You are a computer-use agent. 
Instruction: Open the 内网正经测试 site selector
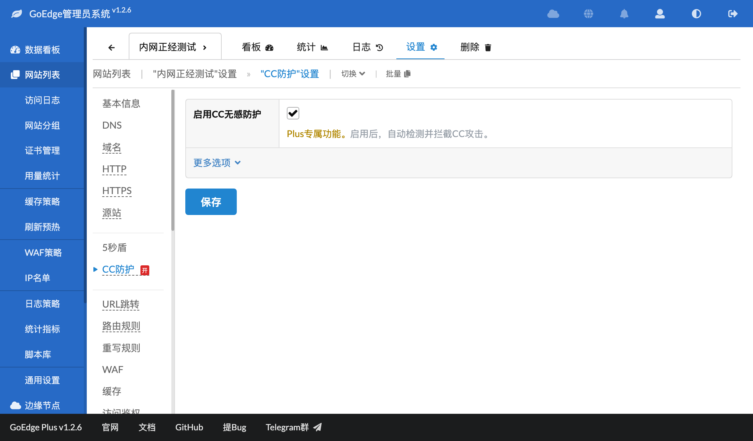point(175,46)
